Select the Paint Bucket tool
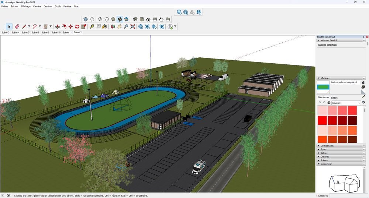The height and width of the screenshot is (198, 369). (x=104, y=26)
